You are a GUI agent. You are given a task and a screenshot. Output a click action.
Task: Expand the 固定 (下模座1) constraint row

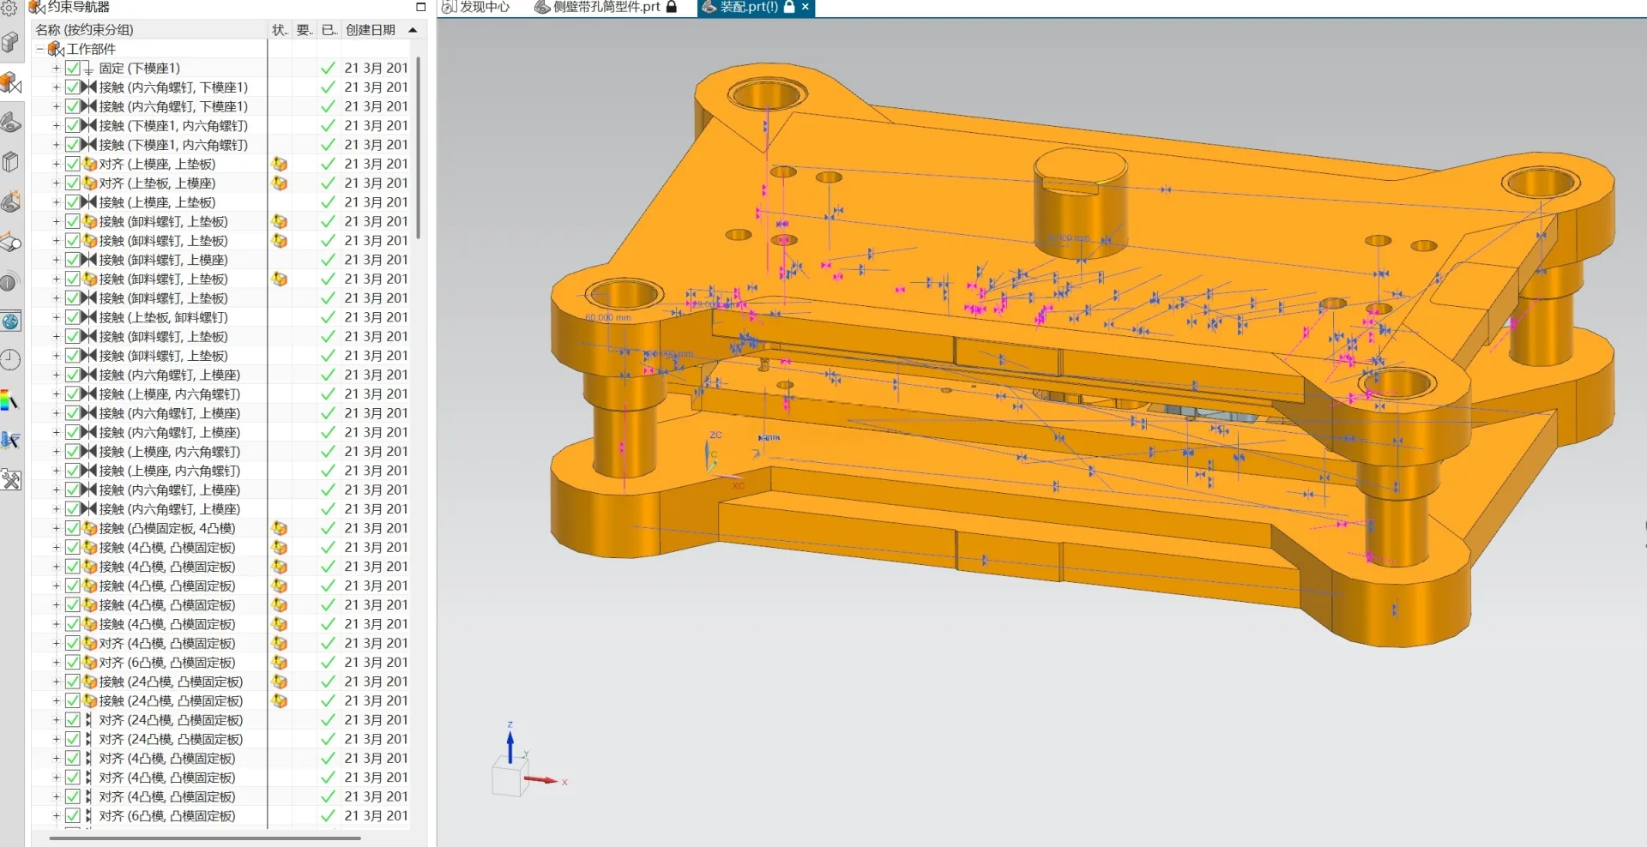[57, 68]
